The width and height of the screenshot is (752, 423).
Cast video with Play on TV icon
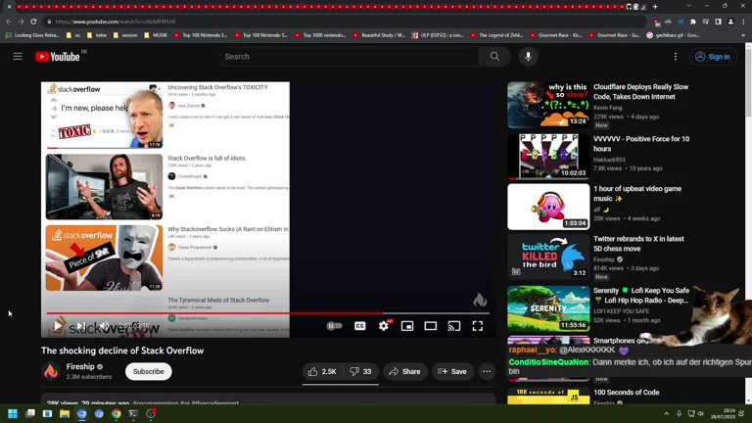tap(454, 326)
